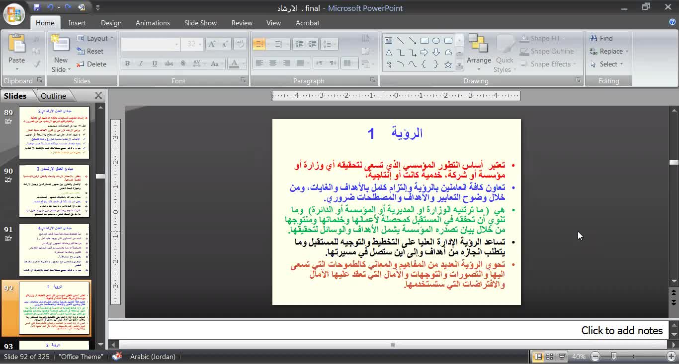Toggle Strikethrough formatting
The width and height of the screenshot is (679, 364).
point(169,63)
